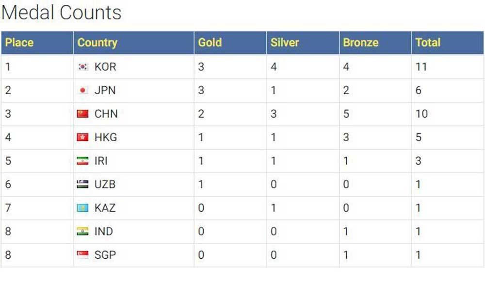This screenshot has width=485, height=283.
Task: Sort by the Country column header
Action: [97, 43]
